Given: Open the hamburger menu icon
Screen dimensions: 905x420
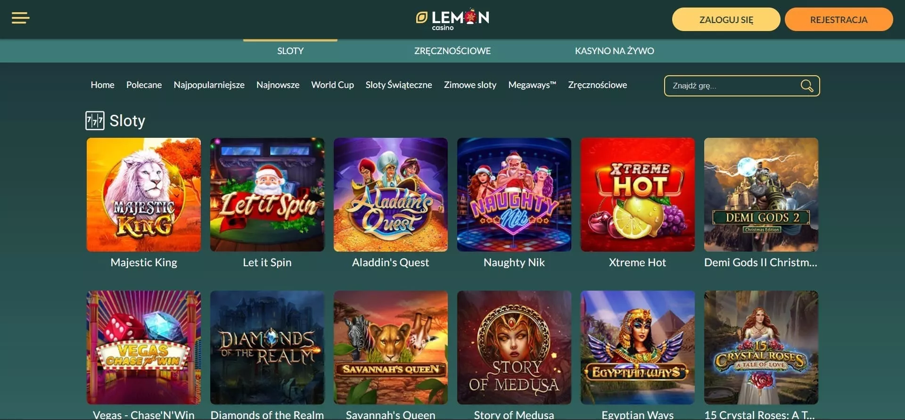Looking at the screenshot, I should 20,18.
